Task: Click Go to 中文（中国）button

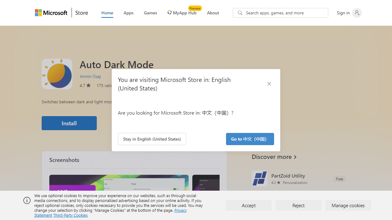Action: coord(250,139)
